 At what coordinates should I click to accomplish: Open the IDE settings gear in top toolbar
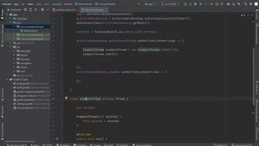(x=251, y=4)
